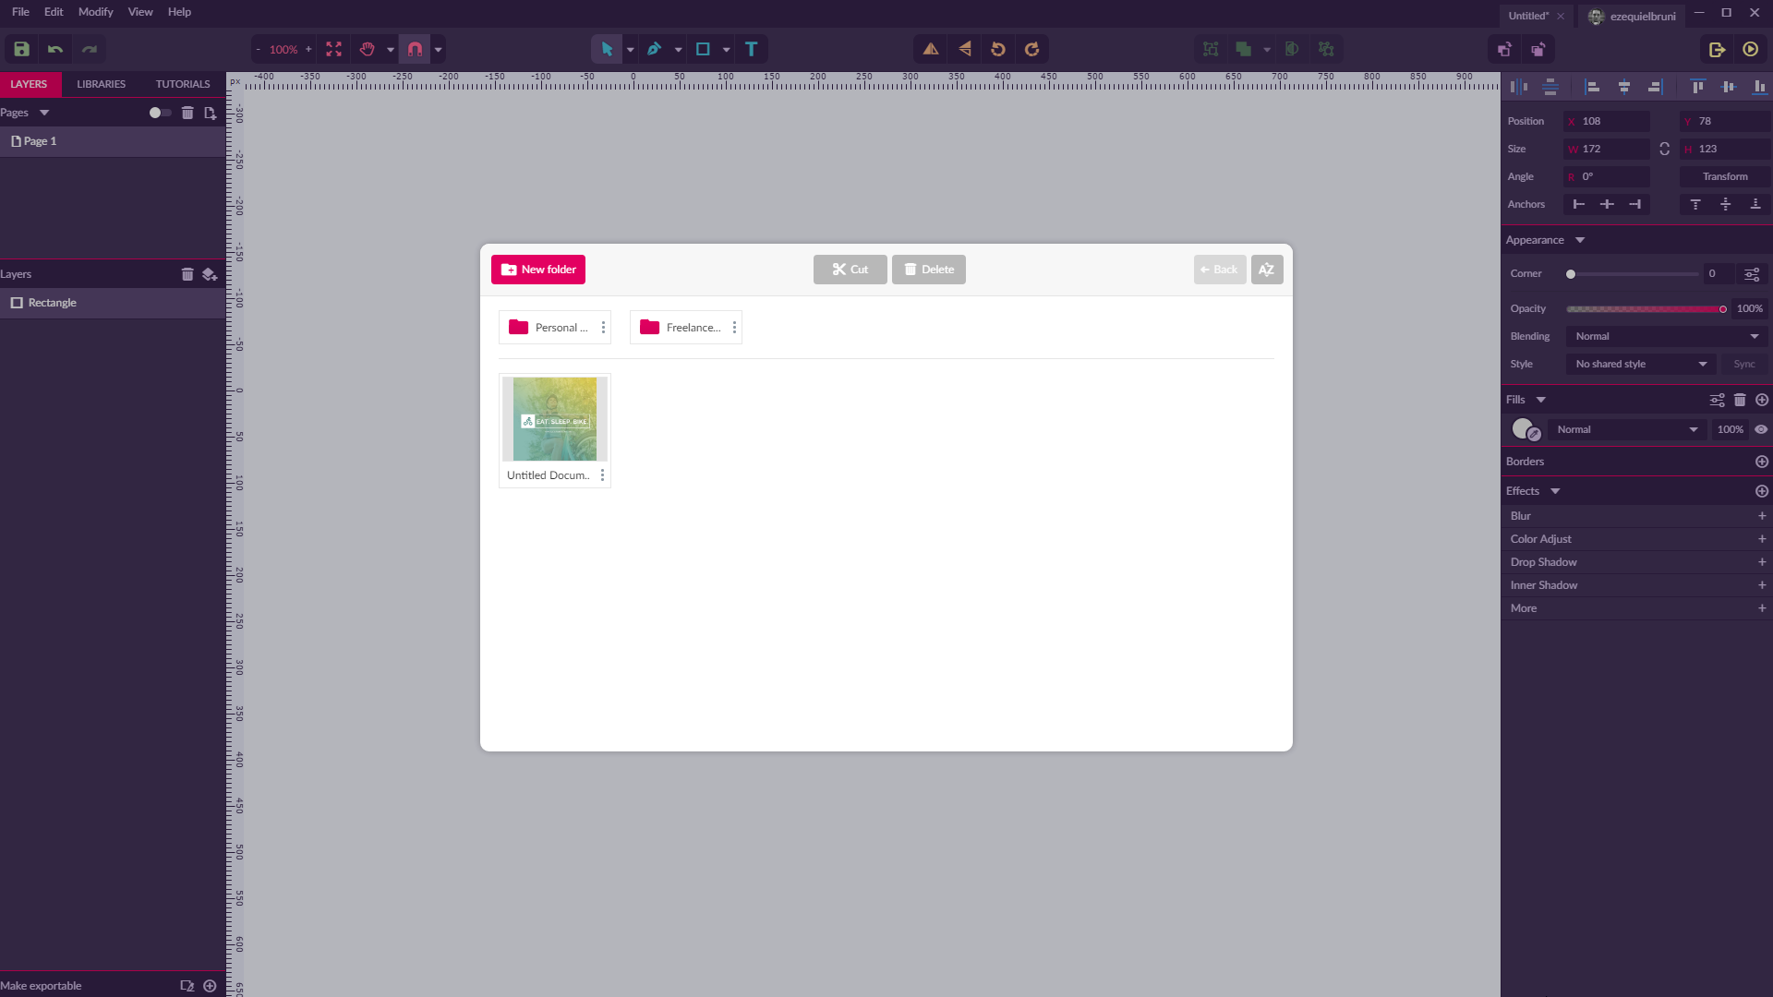Viewport: 1773px width, 997px height.
Task: Click the Redo arrow icon
Action: (x=90, y=49)
